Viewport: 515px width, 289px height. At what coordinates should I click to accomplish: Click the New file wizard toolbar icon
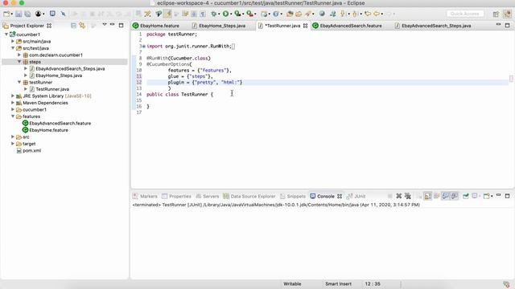coord(6,14)
